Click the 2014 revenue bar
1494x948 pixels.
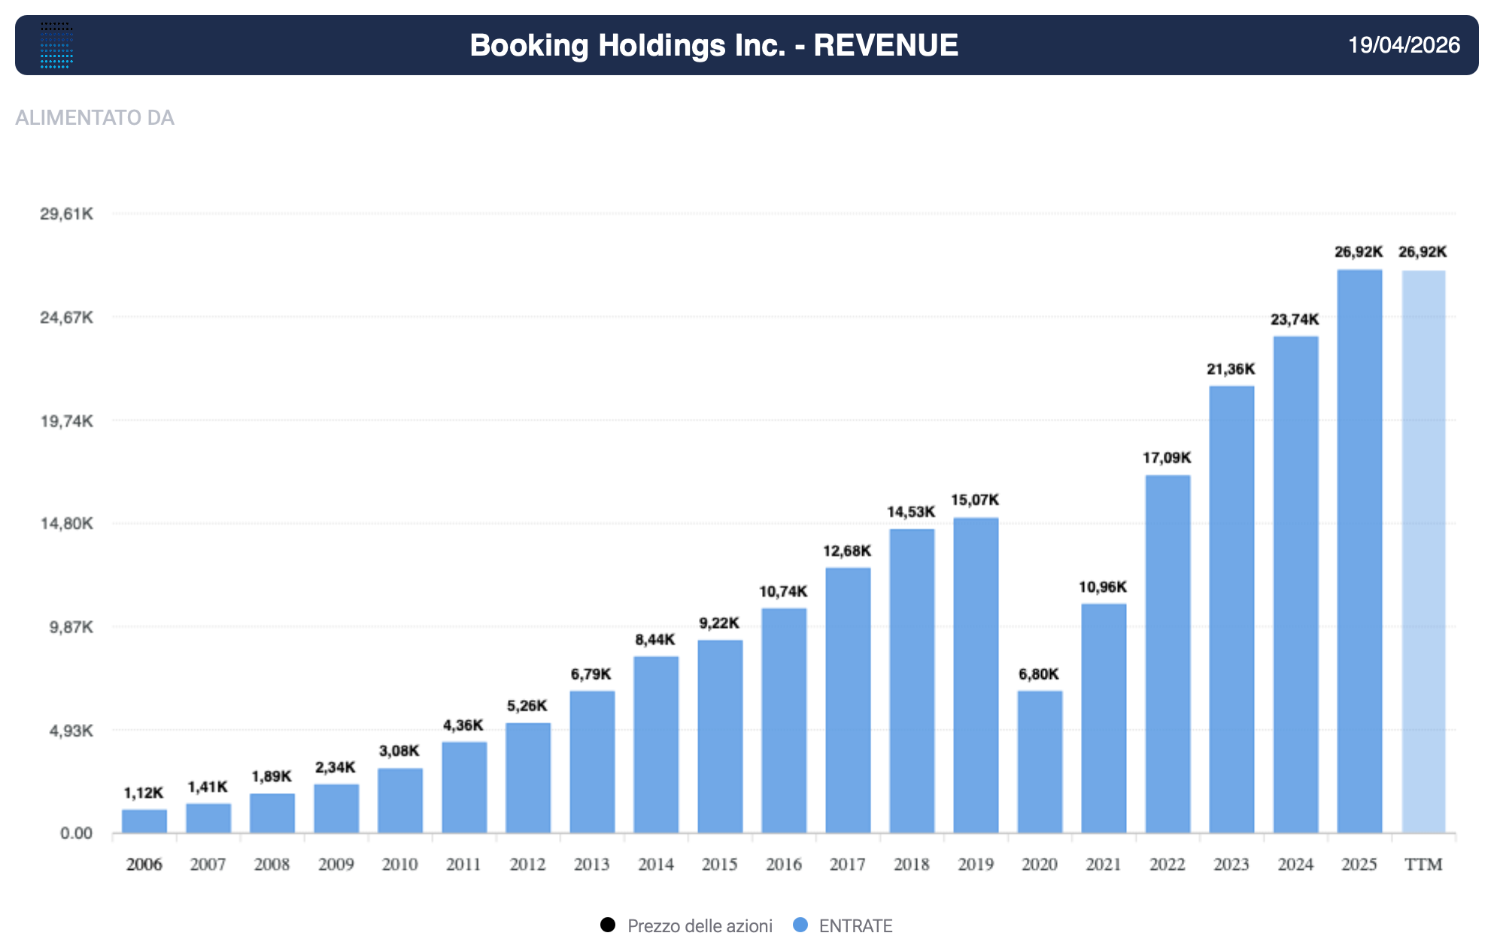(x=656, y=744)
